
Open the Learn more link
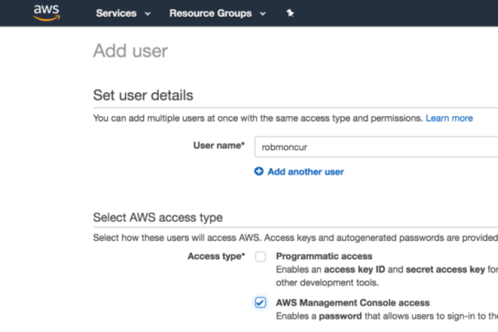(449, 118)
